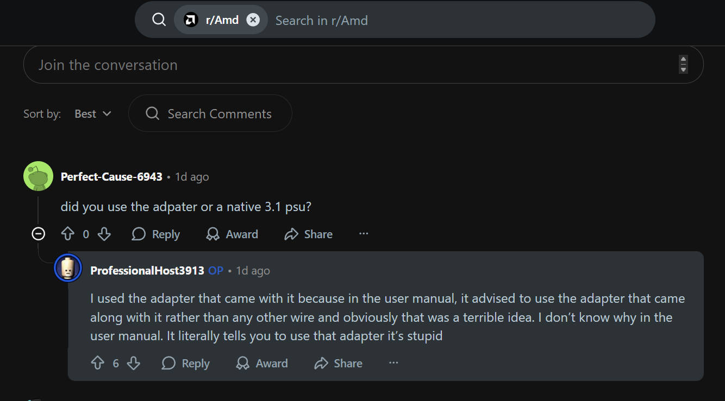725x401 pixels.
Task: Open ProfessionalHost3913's user profile link
Action: [x=147, y=270]
